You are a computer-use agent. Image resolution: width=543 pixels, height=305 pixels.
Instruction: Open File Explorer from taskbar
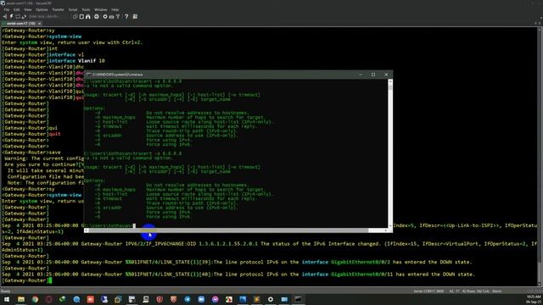(21, 299)
